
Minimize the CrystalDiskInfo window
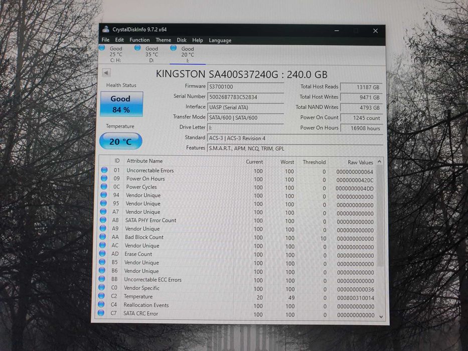pos(337,31)
